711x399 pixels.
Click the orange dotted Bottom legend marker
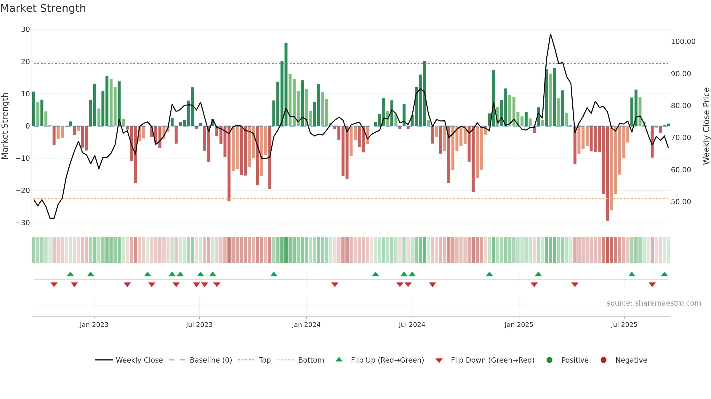point(285,360)
